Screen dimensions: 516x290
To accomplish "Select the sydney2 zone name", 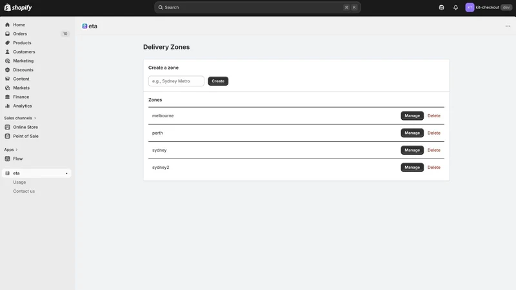I will pyautogui.click(x=161, y=168).
